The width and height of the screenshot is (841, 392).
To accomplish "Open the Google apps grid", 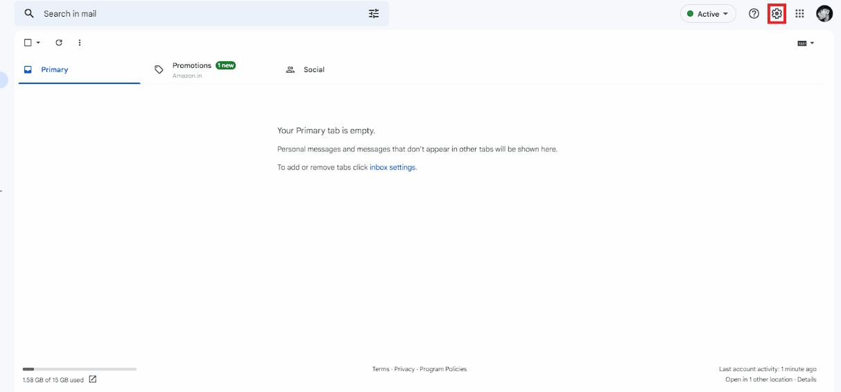I will pyautogui.click(x=799, y=14).
